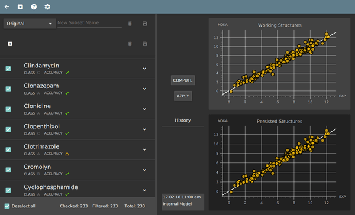
Task: Open settings gear in top bar
Action: [47, 6]
